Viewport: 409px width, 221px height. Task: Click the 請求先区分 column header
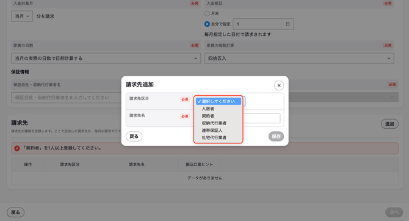(70, 164)
